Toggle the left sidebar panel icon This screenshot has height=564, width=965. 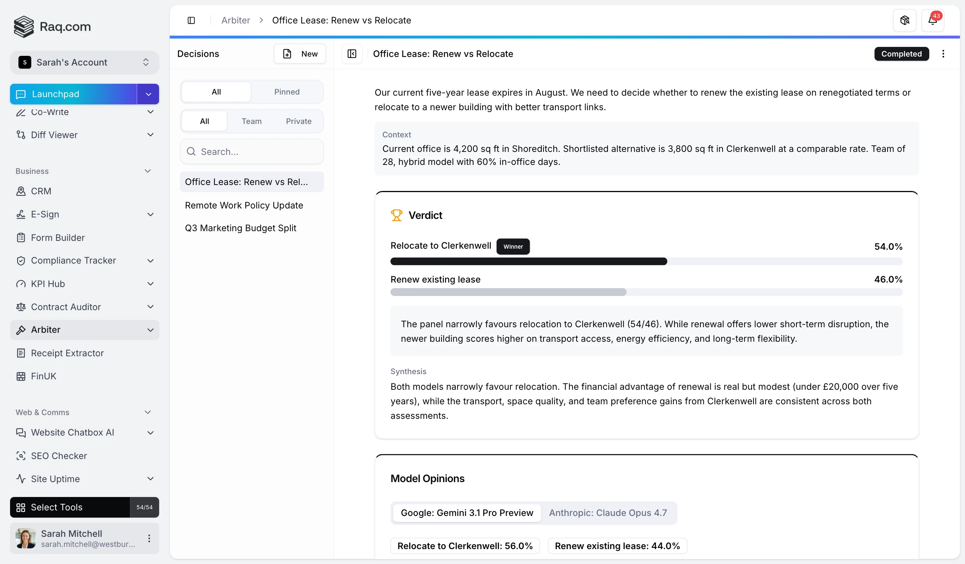[x=191, y=20]
